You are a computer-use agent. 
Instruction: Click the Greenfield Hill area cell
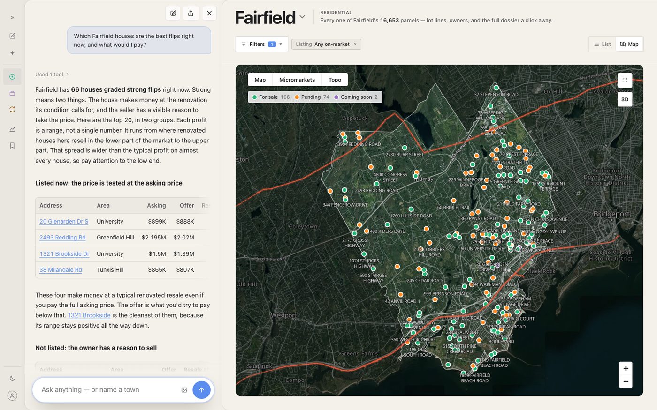(x=115, y=238)
